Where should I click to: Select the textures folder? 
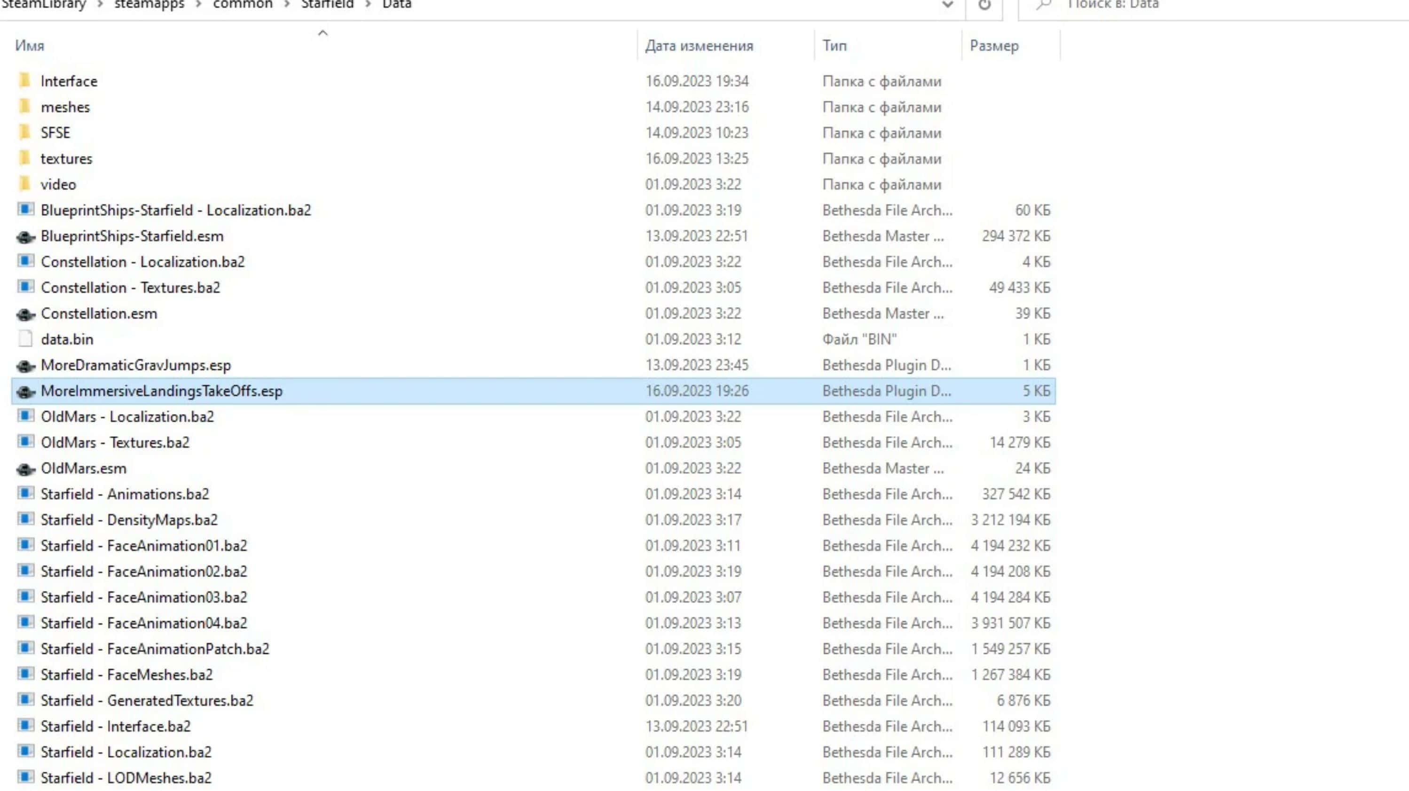(x=66, y=159)
